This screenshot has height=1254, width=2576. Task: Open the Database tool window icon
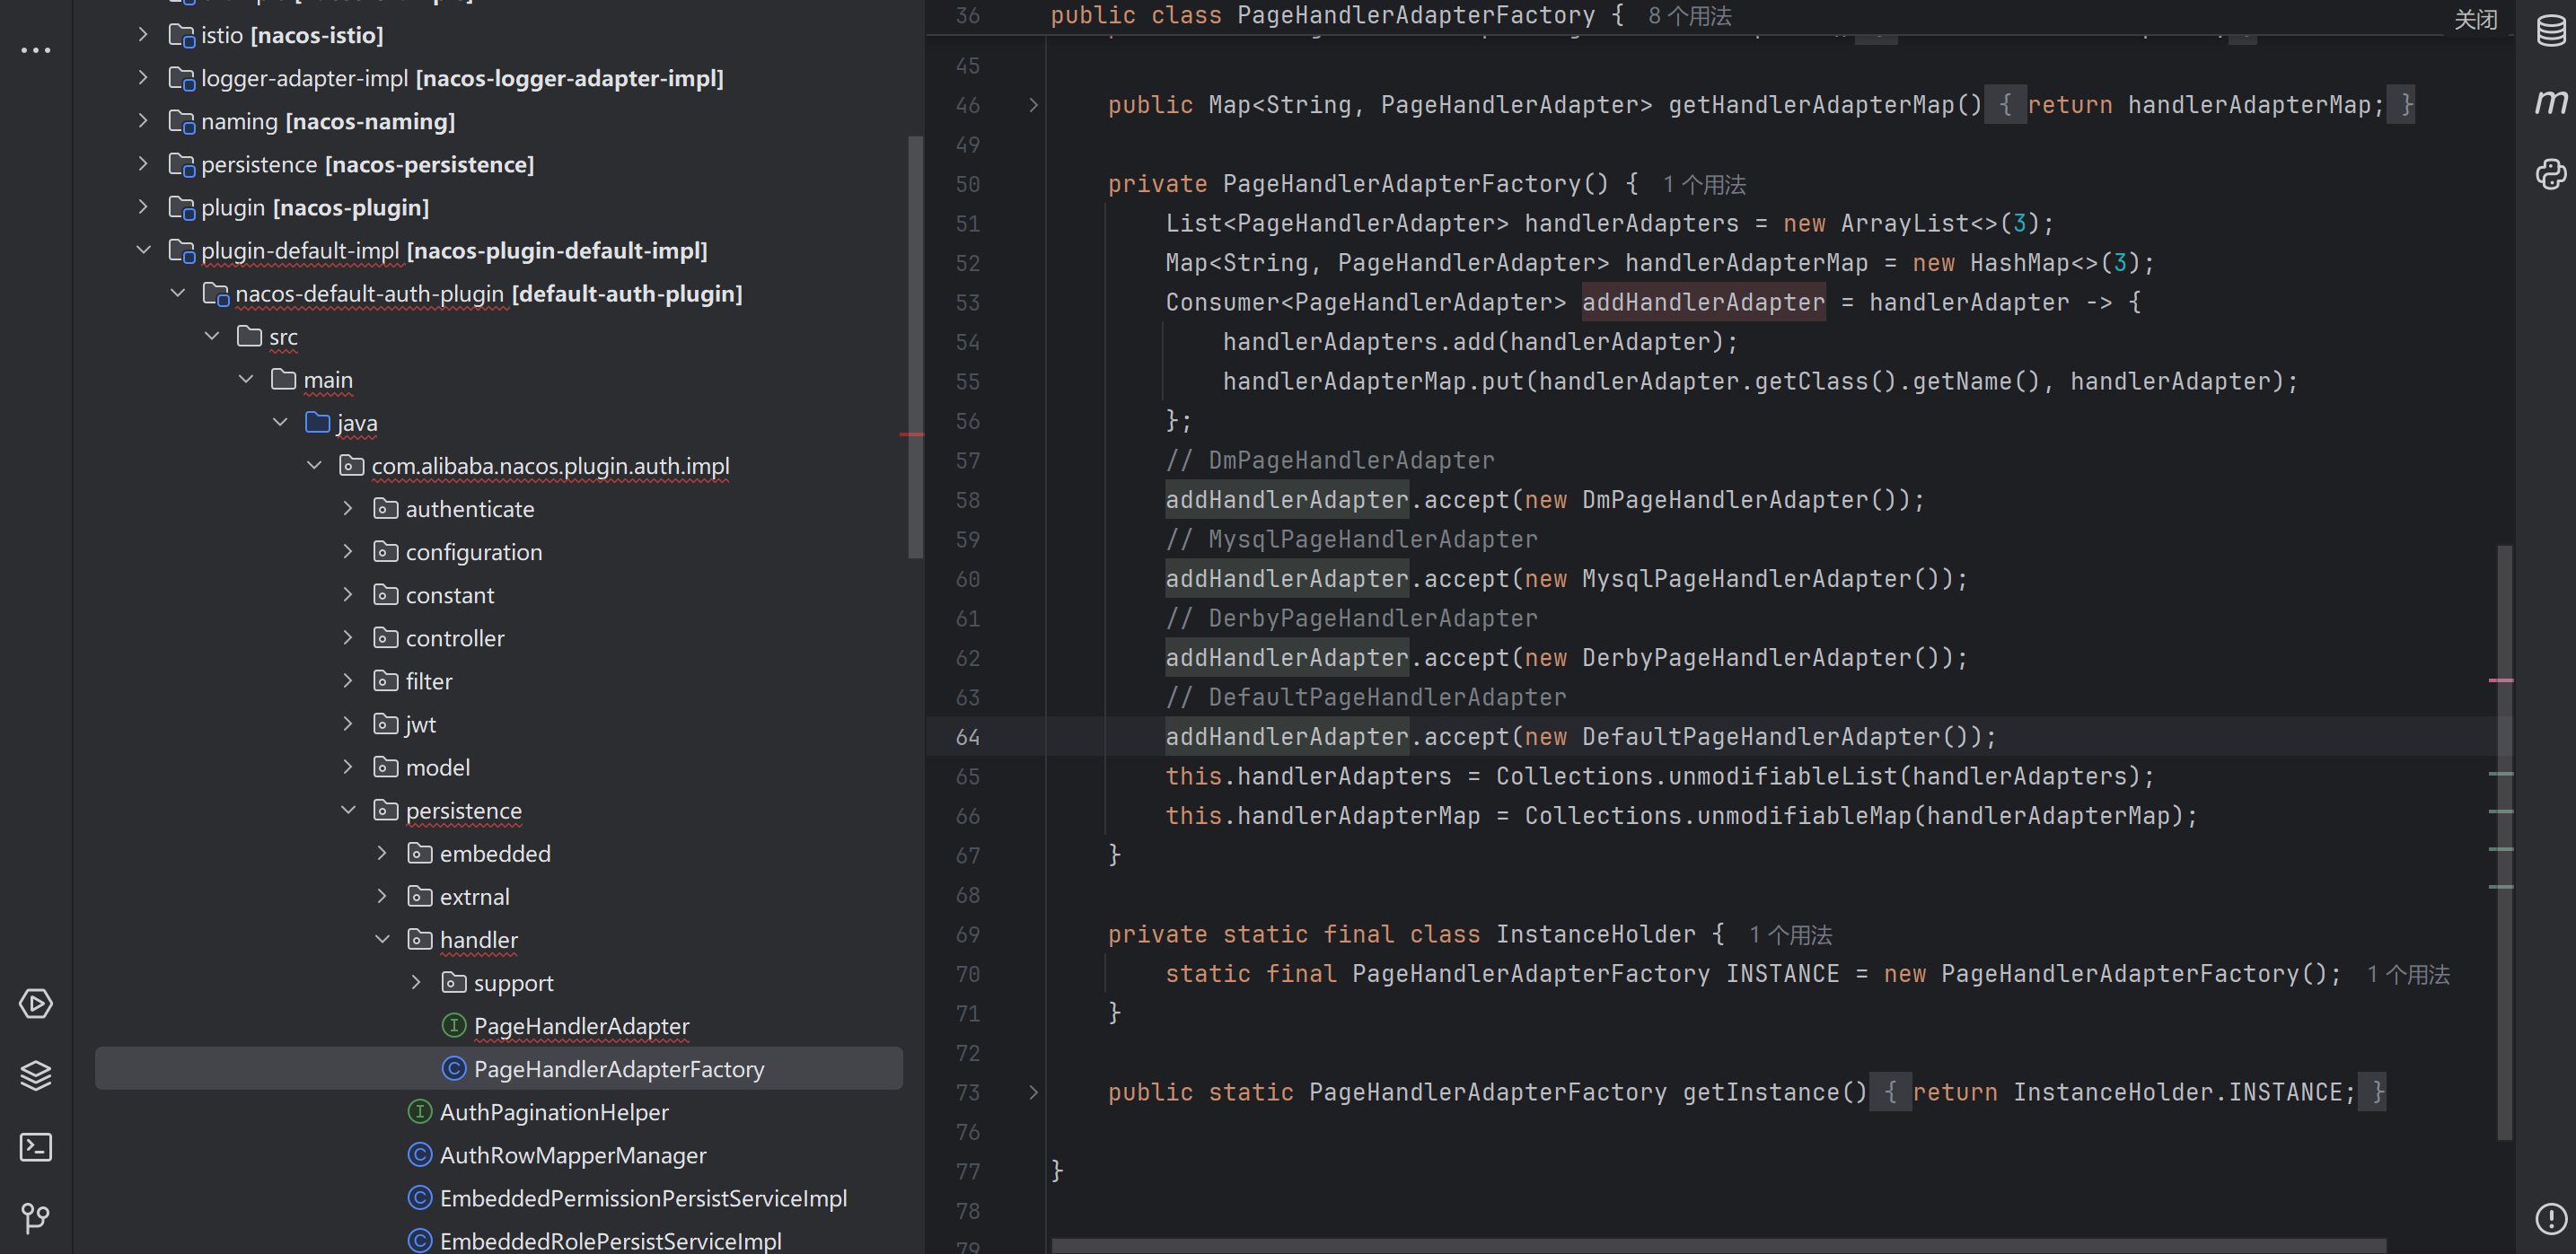(x=2550, y=31)
